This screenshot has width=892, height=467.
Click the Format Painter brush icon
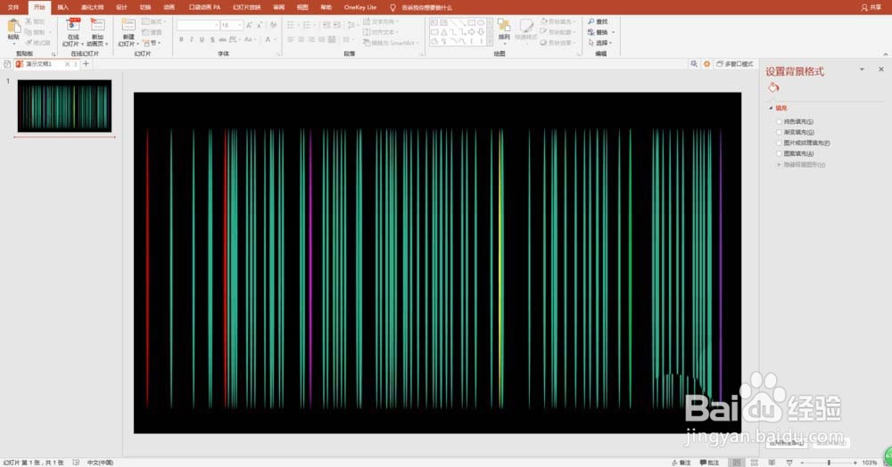(29, 43)
